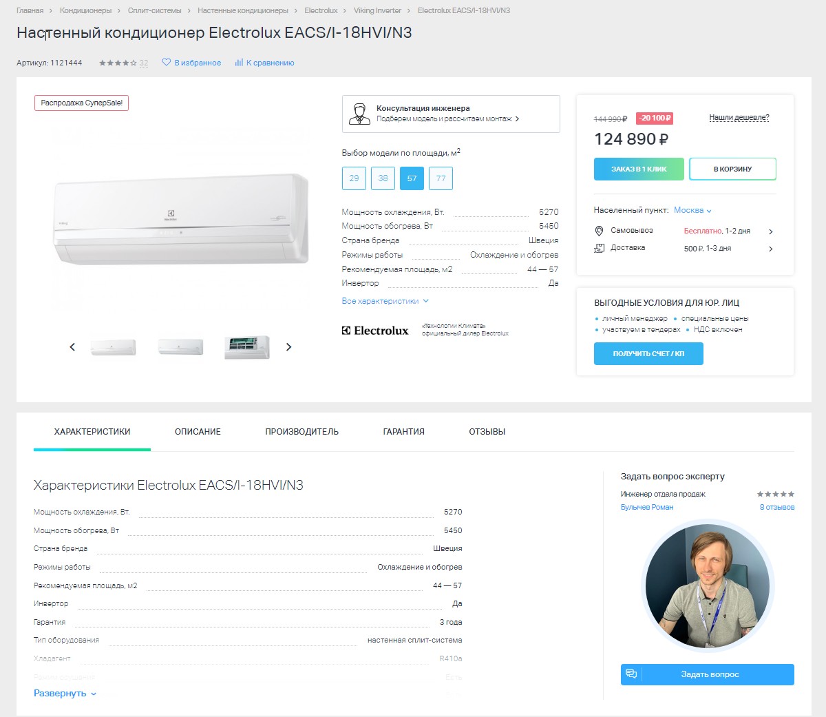Click the star rating under the title
Viewport: 826px width, 717px height.
(x=118, y=63)
